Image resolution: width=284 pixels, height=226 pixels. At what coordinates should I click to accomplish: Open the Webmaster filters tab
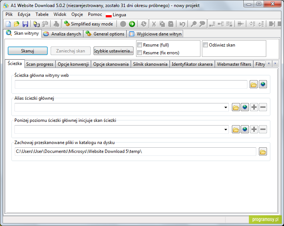[234, 64]
